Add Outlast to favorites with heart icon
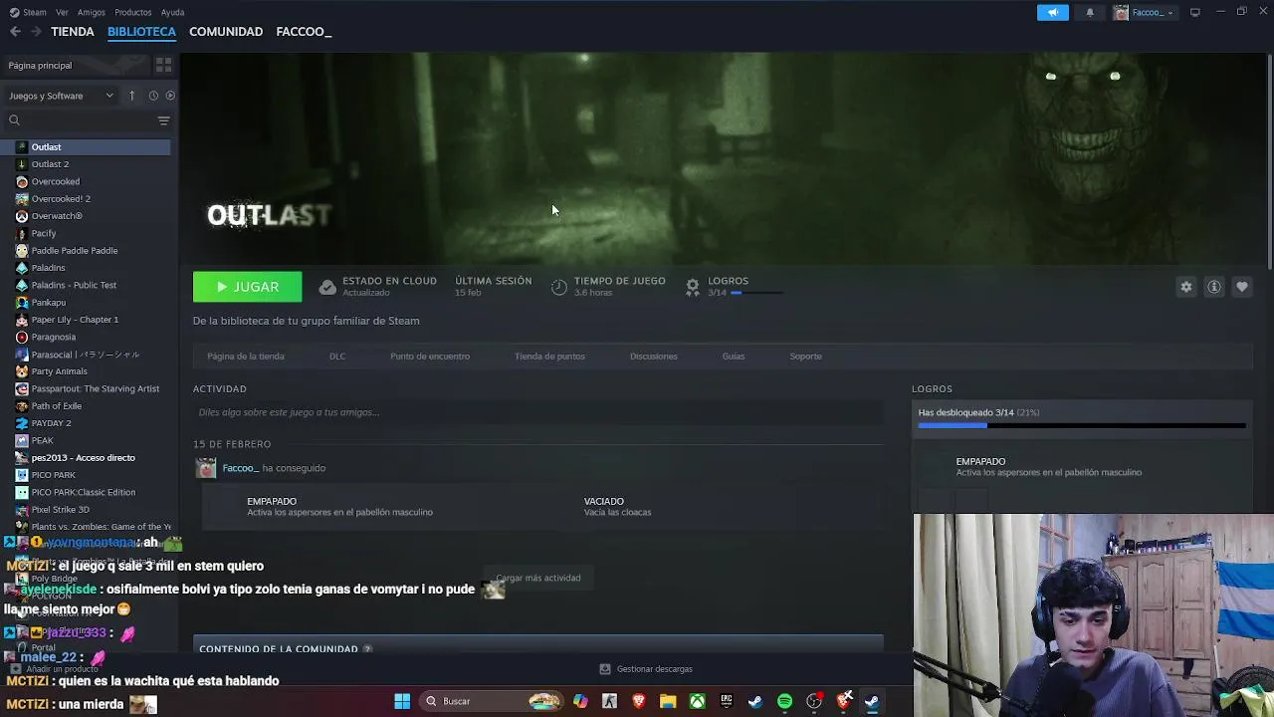1274x717 pixels. point(1241,287)
